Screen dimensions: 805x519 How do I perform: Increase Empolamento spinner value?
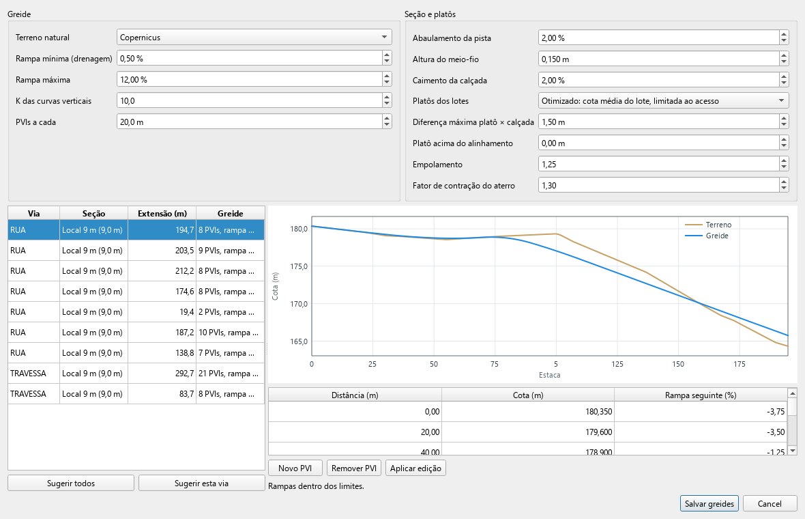tap(783, 161)
